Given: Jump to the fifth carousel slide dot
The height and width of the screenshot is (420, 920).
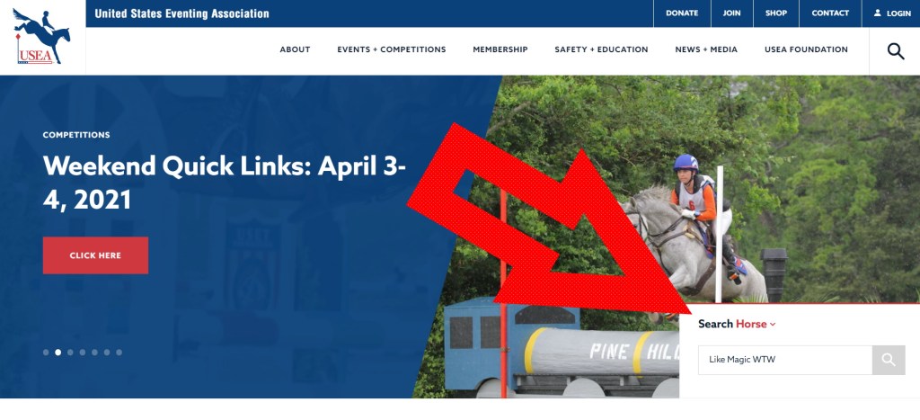Looking at the screenshot, I should pos(94,353).
